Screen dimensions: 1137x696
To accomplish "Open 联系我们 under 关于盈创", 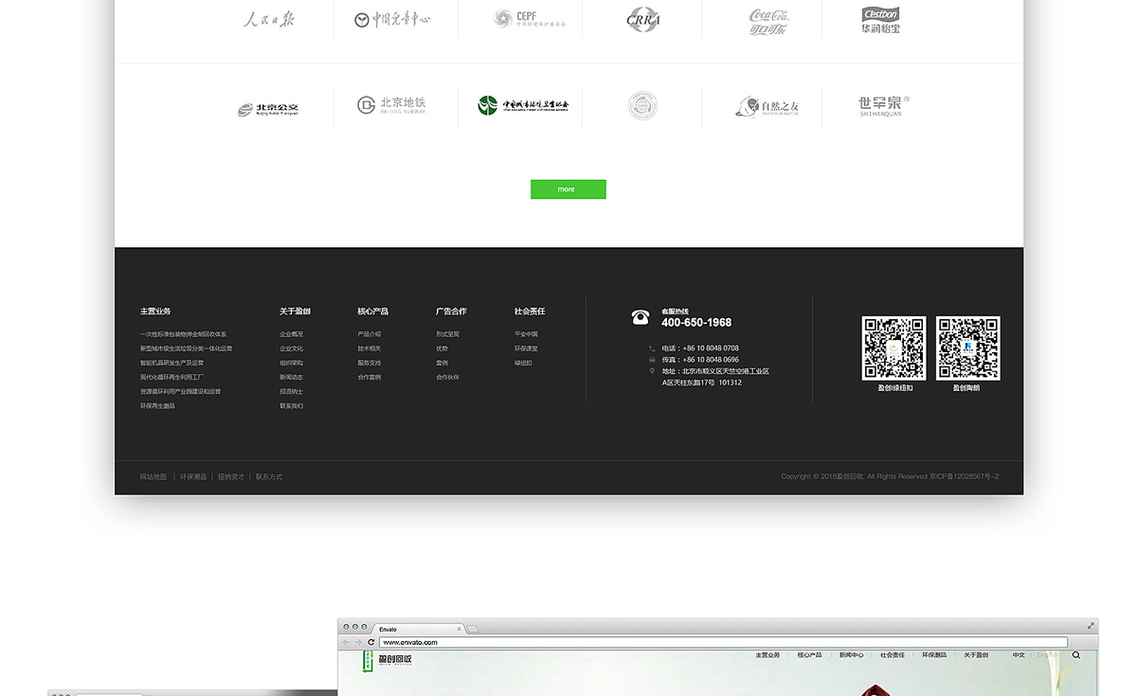I will pos(292,406).
